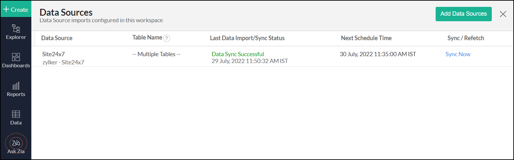Click the Table Name help question icon
This screenshot has height=160, width=514.
167,38
